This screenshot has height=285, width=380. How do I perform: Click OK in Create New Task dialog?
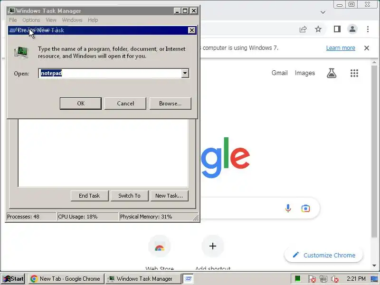click(x=80, y=104)
